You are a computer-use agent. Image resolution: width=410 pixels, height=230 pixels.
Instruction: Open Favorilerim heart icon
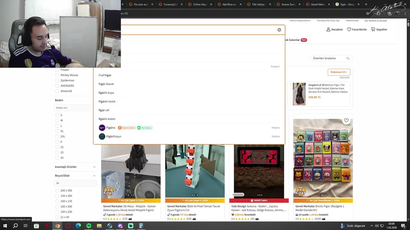(x=357, y=29)
